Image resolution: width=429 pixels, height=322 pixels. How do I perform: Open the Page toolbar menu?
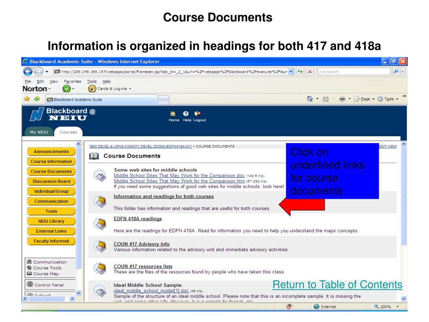(364, 99)
